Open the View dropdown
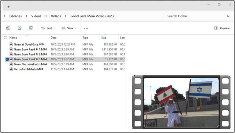 pos(69,28)
